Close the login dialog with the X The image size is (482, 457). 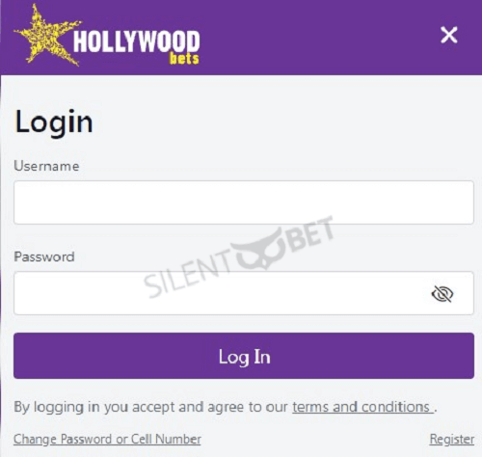tap(449, 35)
